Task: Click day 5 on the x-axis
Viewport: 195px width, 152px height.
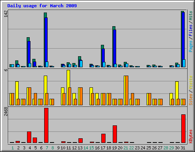Action: 35,148
